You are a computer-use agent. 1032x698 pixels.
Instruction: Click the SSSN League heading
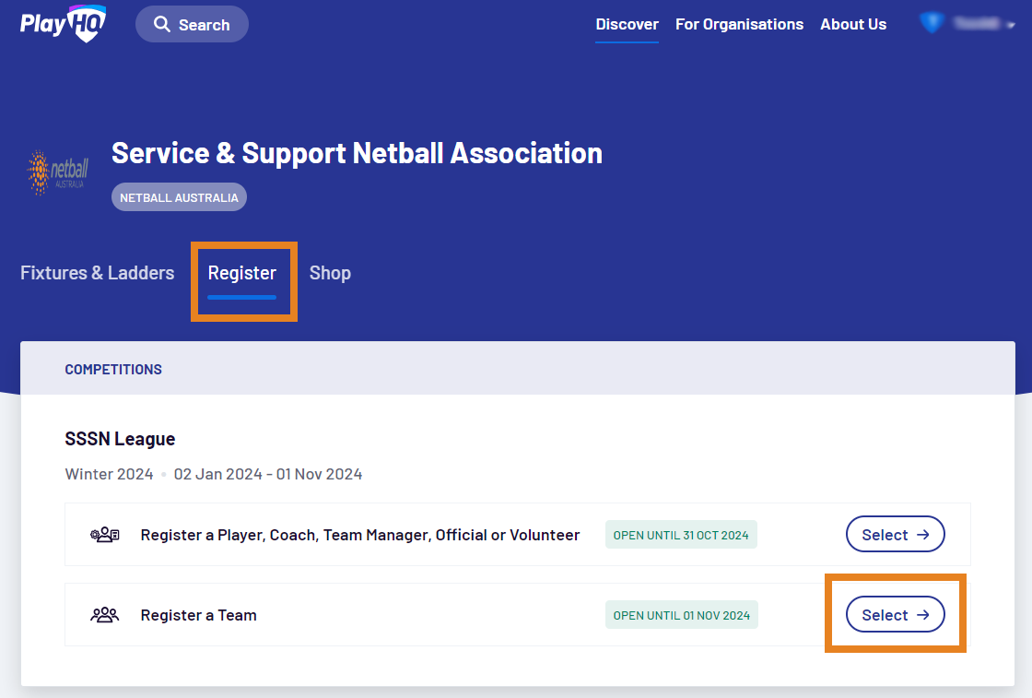click(x=120, y=439)
